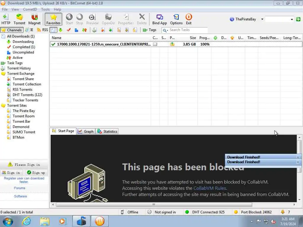This screenshot has width=303, height=227.
Task: Click the DHT torrents lightning icon
Action: click(127, 30)
